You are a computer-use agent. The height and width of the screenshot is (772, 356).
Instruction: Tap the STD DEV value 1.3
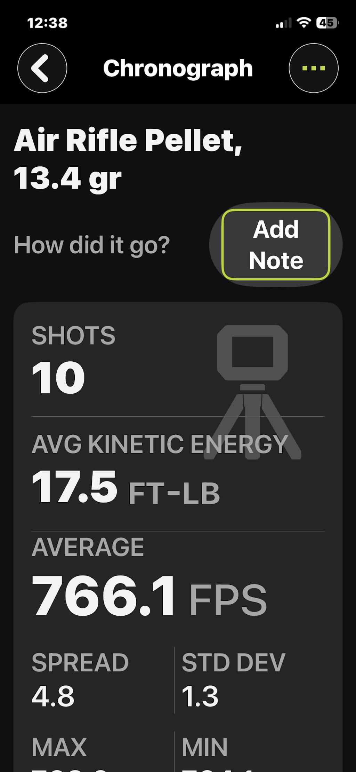pos(200,696)
